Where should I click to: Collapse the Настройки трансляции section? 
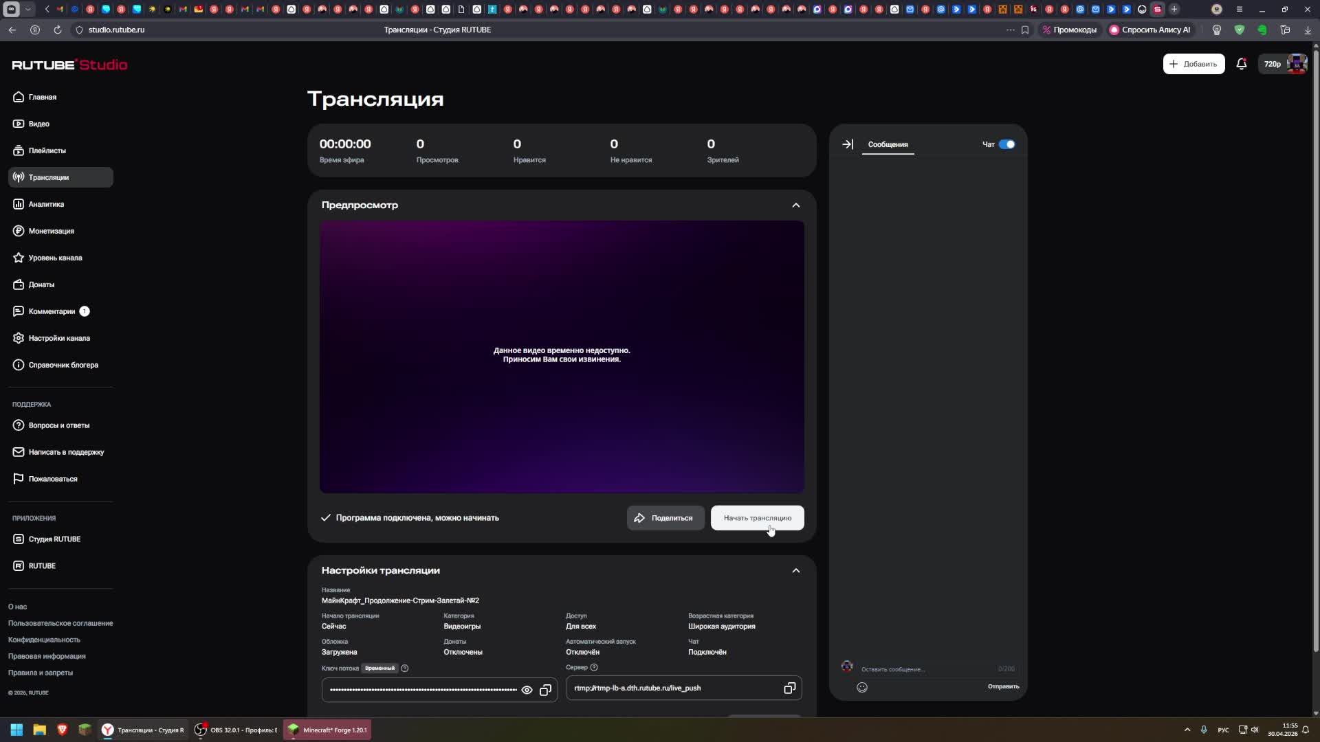795,570
